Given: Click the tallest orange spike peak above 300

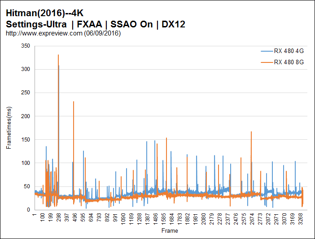Looking at the screenshot, I should pos(58,55).
